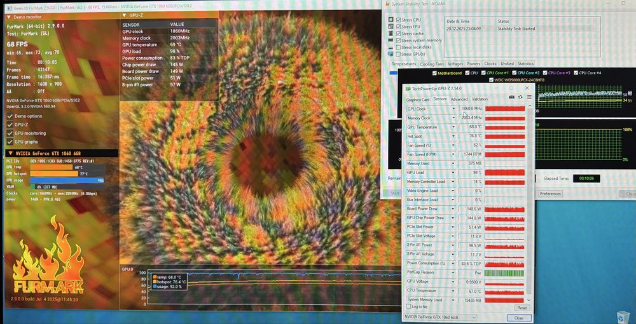Open the GPU Temperature sensor dropdown
The image size is (636, 324).
tap(454, 127)
